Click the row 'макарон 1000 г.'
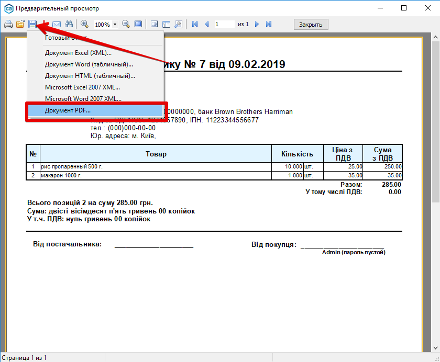The image size is (440, 362). coord(214,175)
